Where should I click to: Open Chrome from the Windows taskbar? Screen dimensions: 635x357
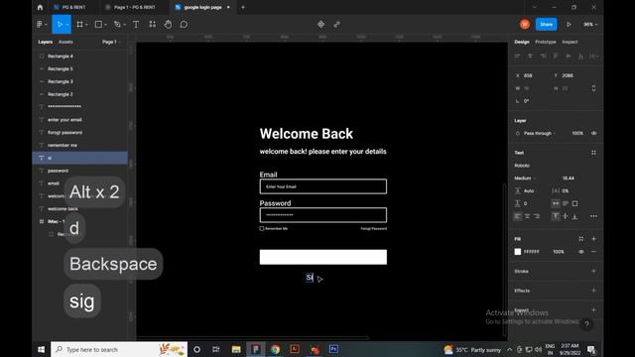coord(276,349)
